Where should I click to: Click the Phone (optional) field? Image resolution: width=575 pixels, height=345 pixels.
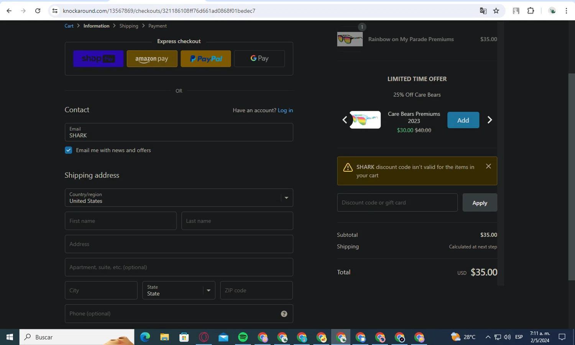pyautogui.click(x=179, y=314)
